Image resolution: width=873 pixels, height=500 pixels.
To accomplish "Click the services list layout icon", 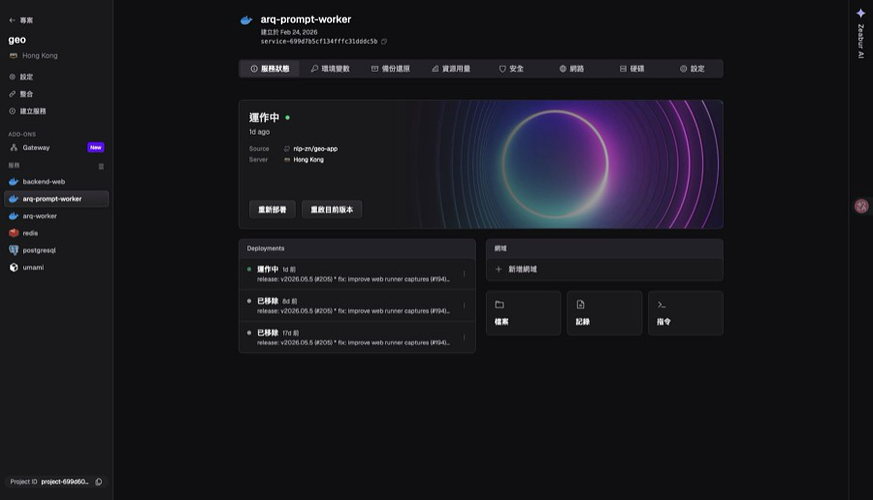I will point(101,166).
